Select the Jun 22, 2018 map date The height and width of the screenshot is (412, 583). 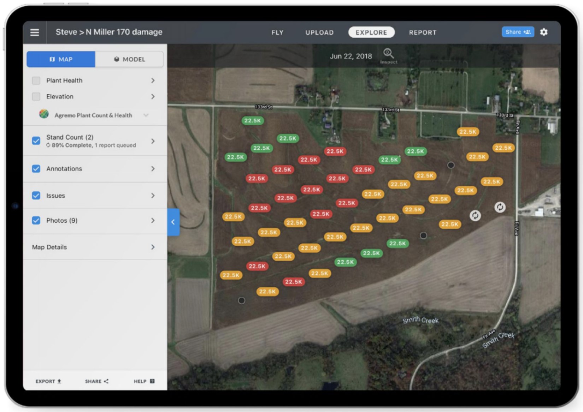pos(351,56)
